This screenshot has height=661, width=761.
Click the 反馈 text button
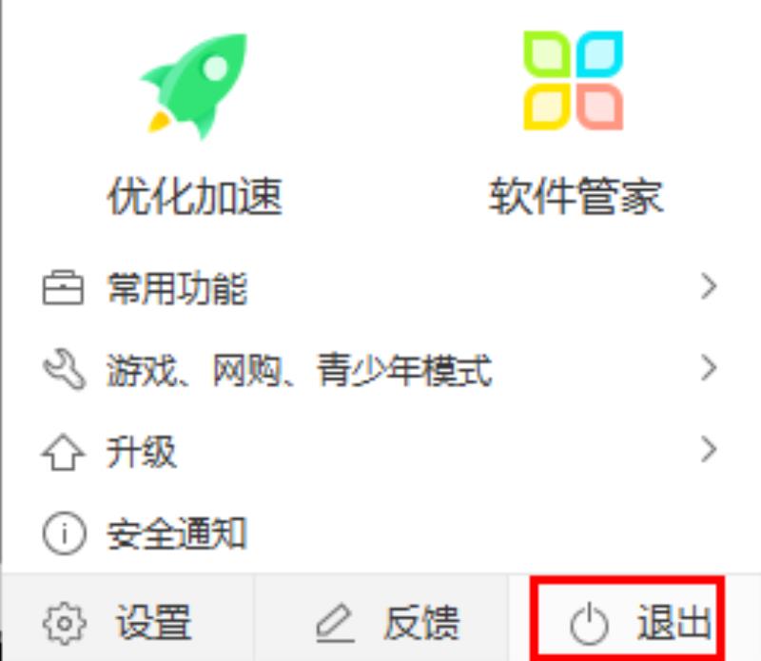point(421,623)
